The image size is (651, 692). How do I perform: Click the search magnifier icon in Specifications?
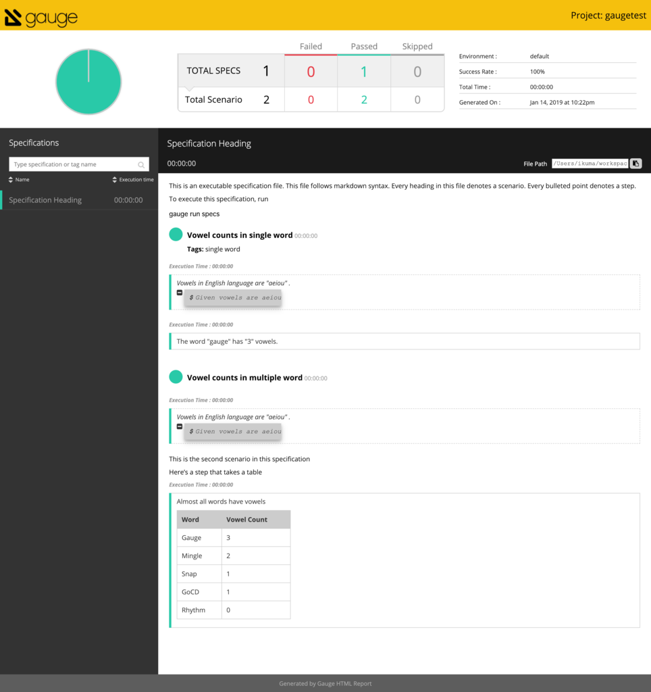tap(141, 165)
